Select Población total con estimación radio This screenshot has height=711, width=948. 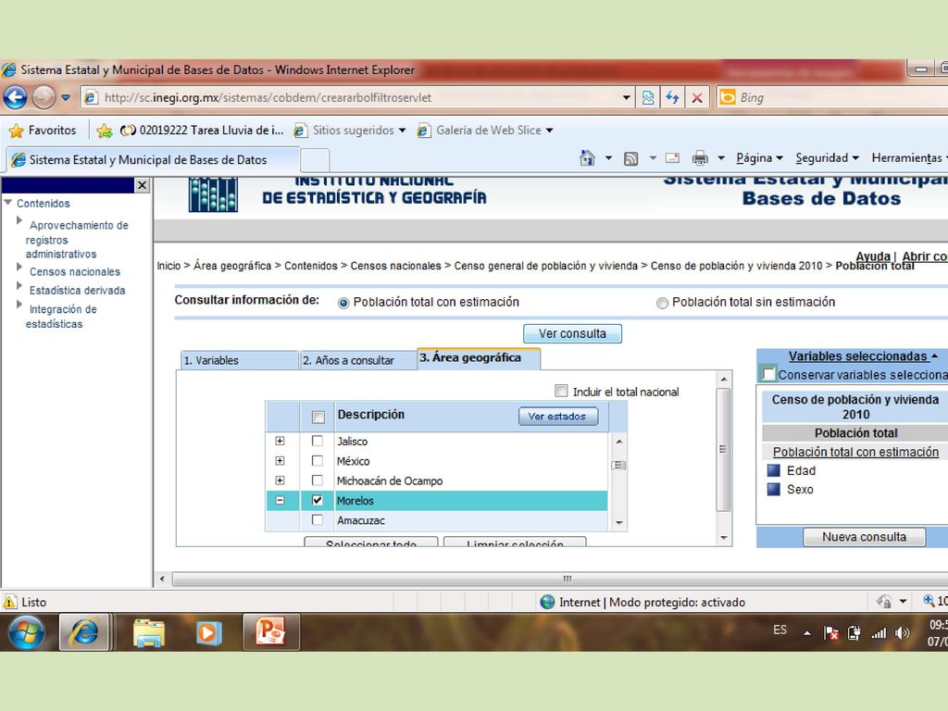[343, 303]
